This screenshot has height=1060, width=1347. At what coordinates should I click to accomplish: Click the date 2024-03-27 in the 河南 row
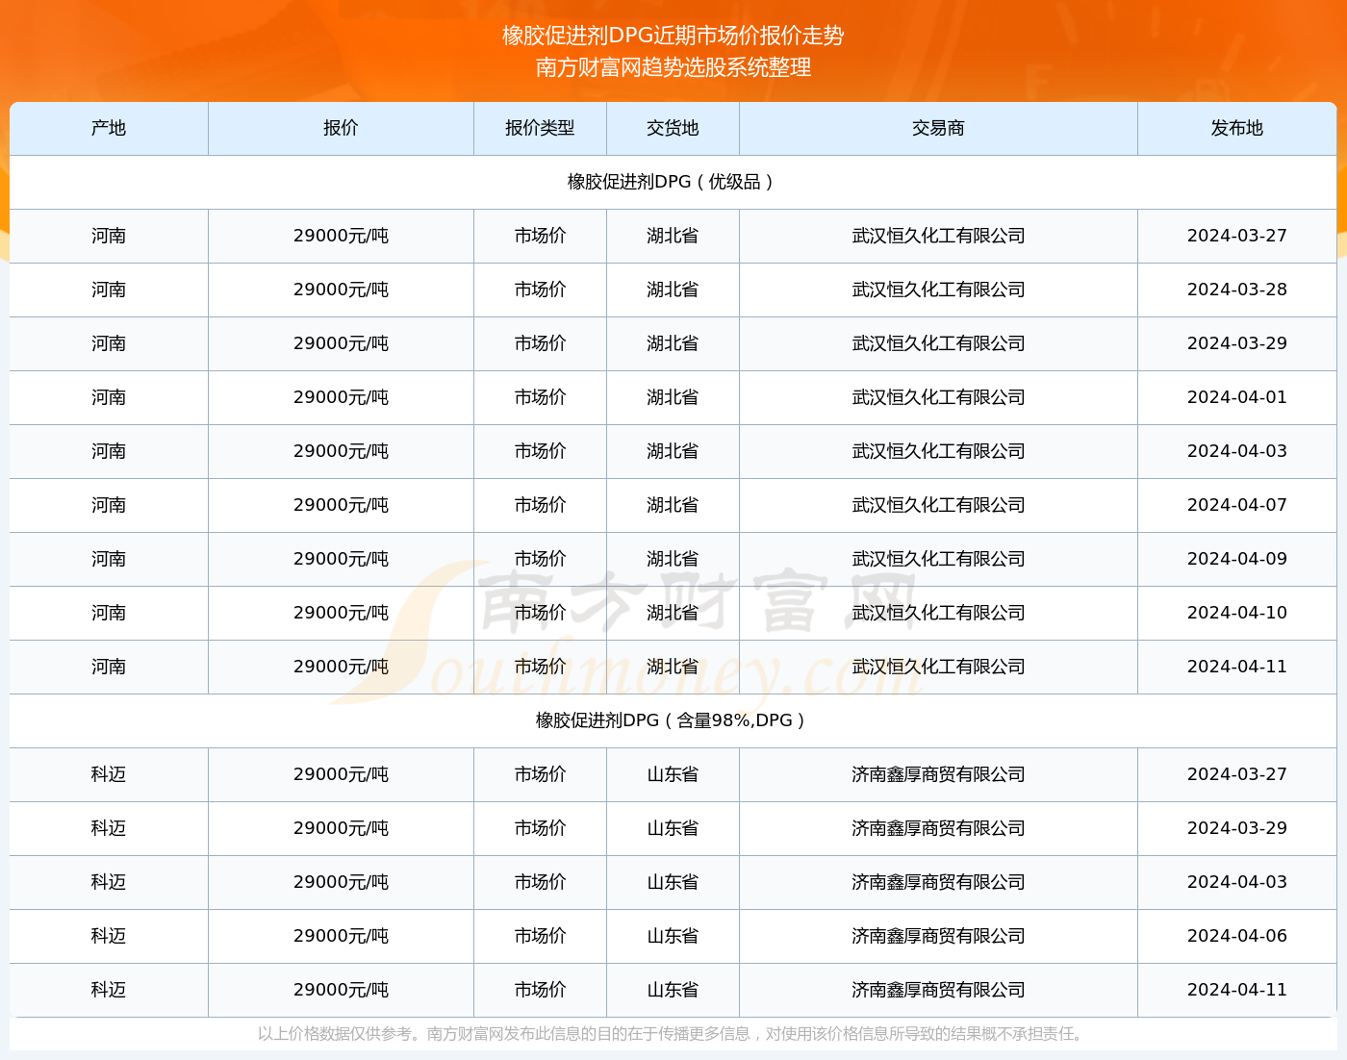point(1236,236)
